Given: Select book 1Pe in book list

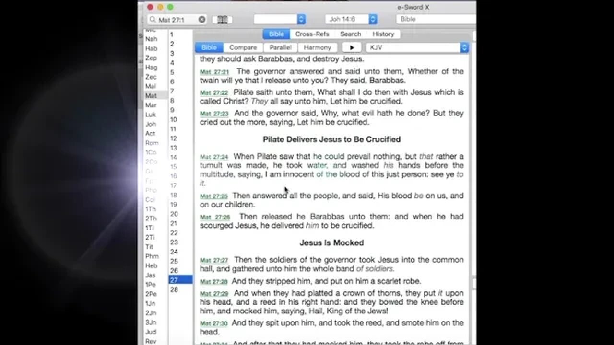Looking at the screenshot, I should coord(151,284).
